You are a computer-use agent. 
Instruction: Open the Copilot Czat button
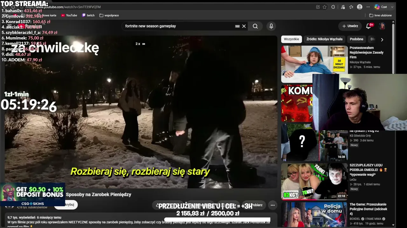[381, 7]
